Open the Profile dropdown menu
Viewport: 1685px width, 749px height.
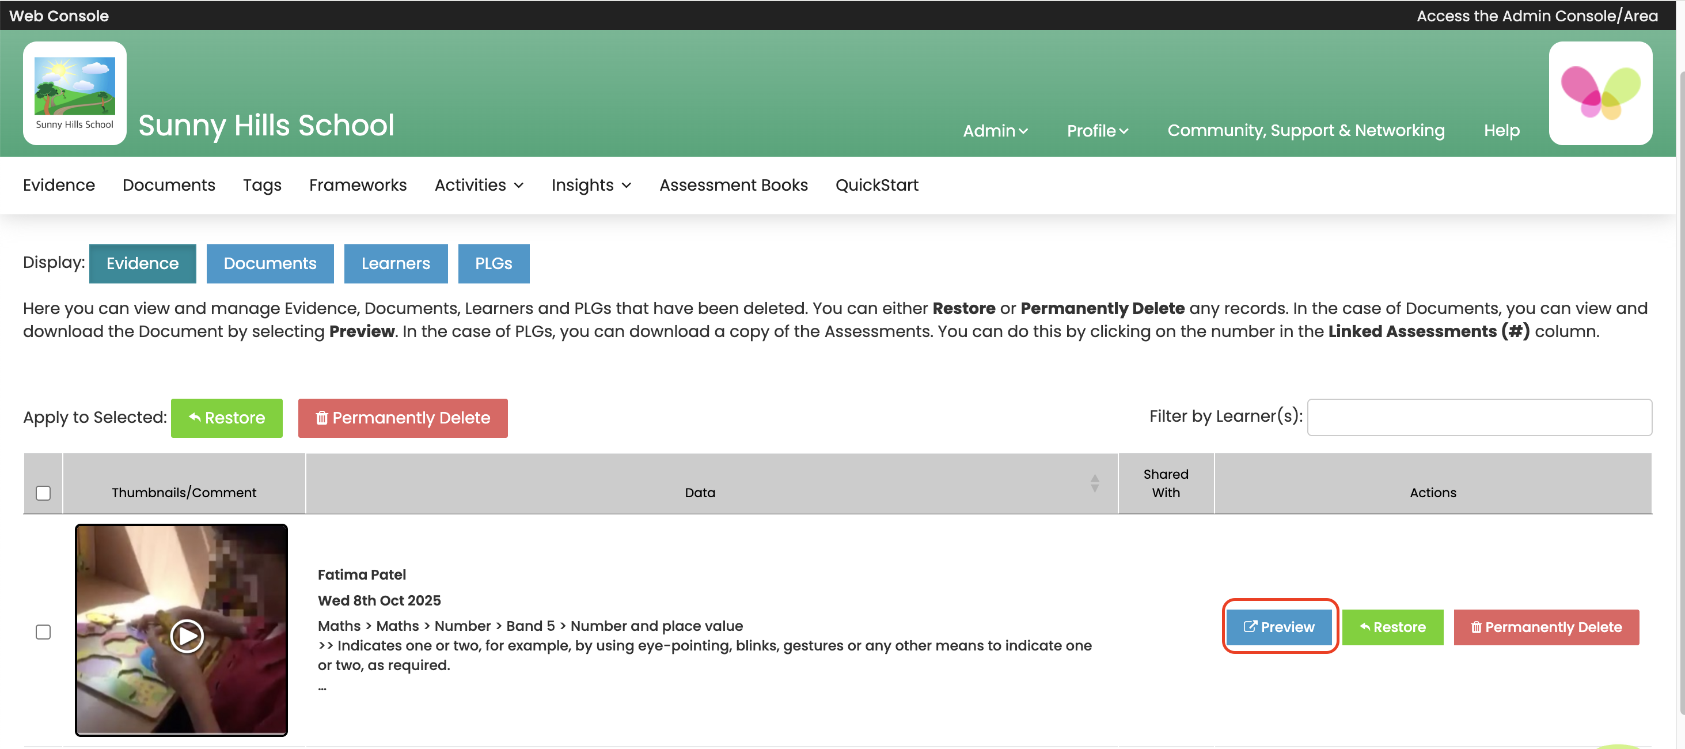pyautogui.click(x=1097, y=131)
